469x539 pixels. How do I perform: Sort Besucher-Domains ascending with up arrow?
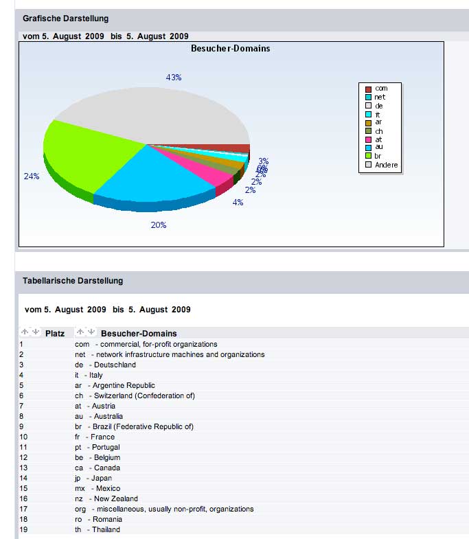click(80, 332)
